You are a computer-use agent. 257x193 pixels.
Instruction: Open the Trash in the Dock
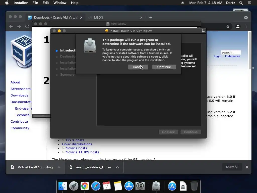tap(194, 186)
